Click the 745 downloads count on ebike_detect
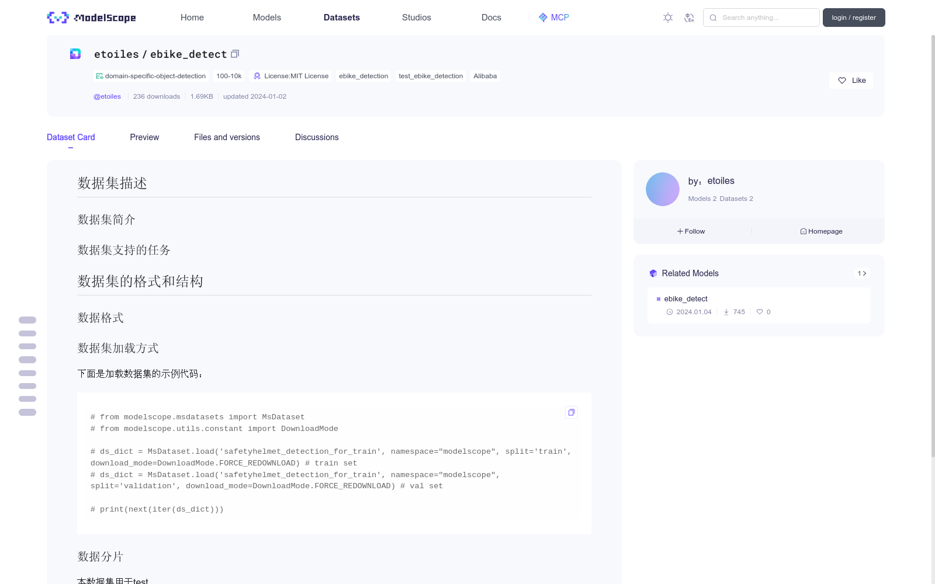 coord(735,312)
